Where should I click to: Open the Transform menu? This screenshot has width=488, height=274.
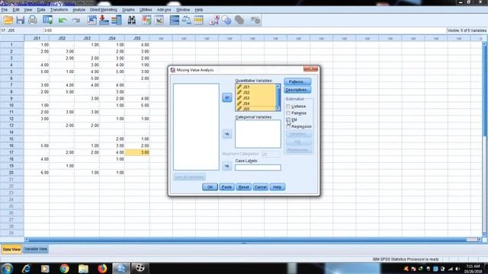59,10
